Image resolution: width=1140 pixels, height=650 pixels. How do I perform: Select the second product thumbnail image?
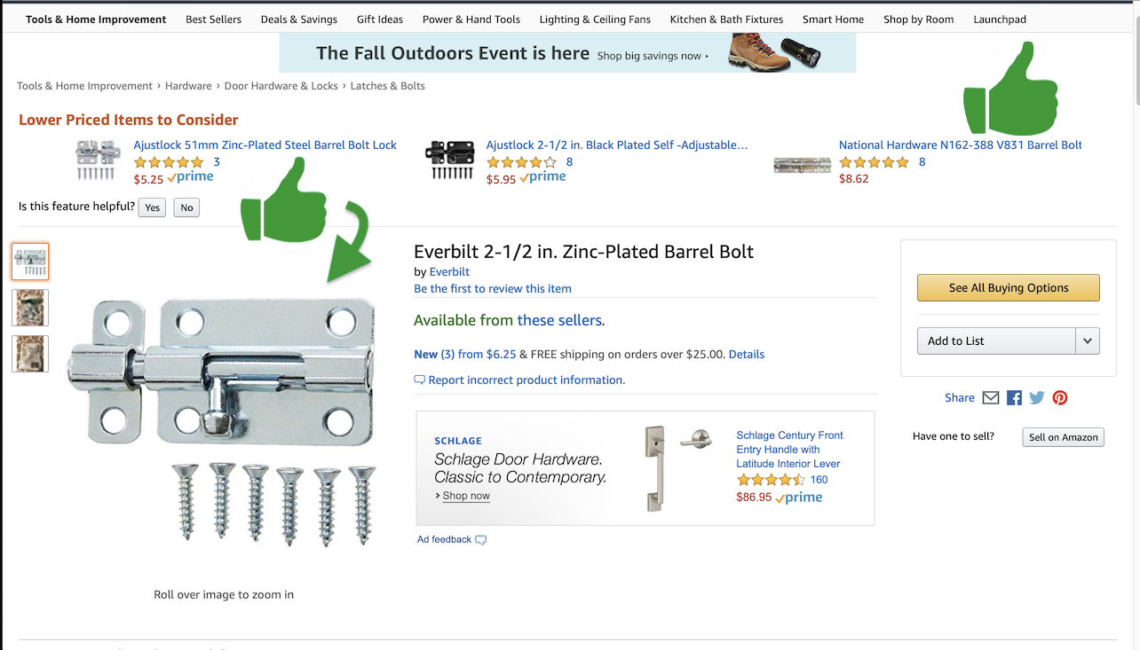coord(30,308)
